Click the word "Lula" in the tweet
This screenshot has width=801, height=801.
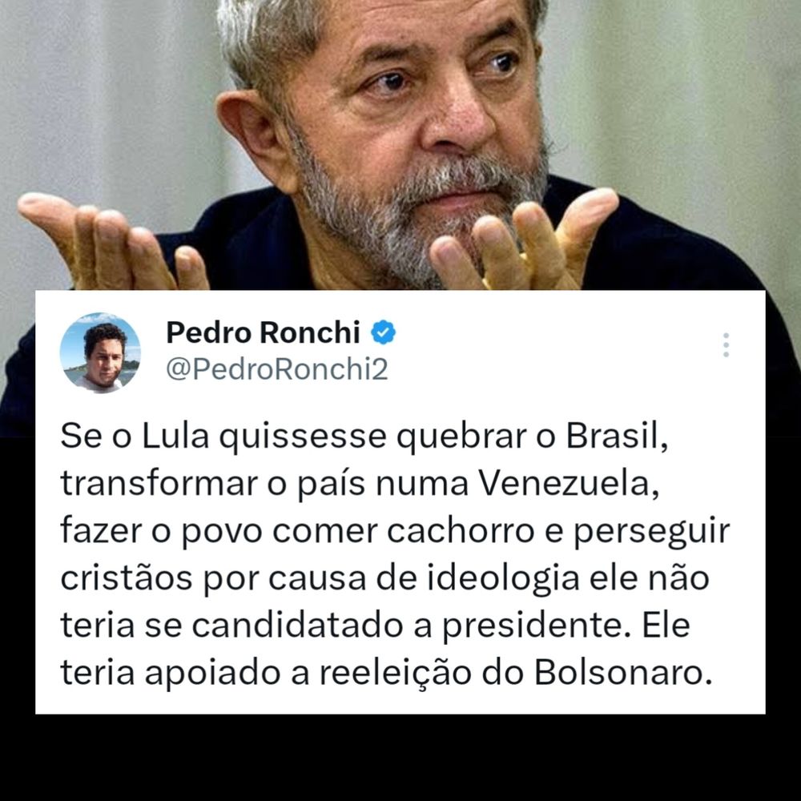pos(175,437)
